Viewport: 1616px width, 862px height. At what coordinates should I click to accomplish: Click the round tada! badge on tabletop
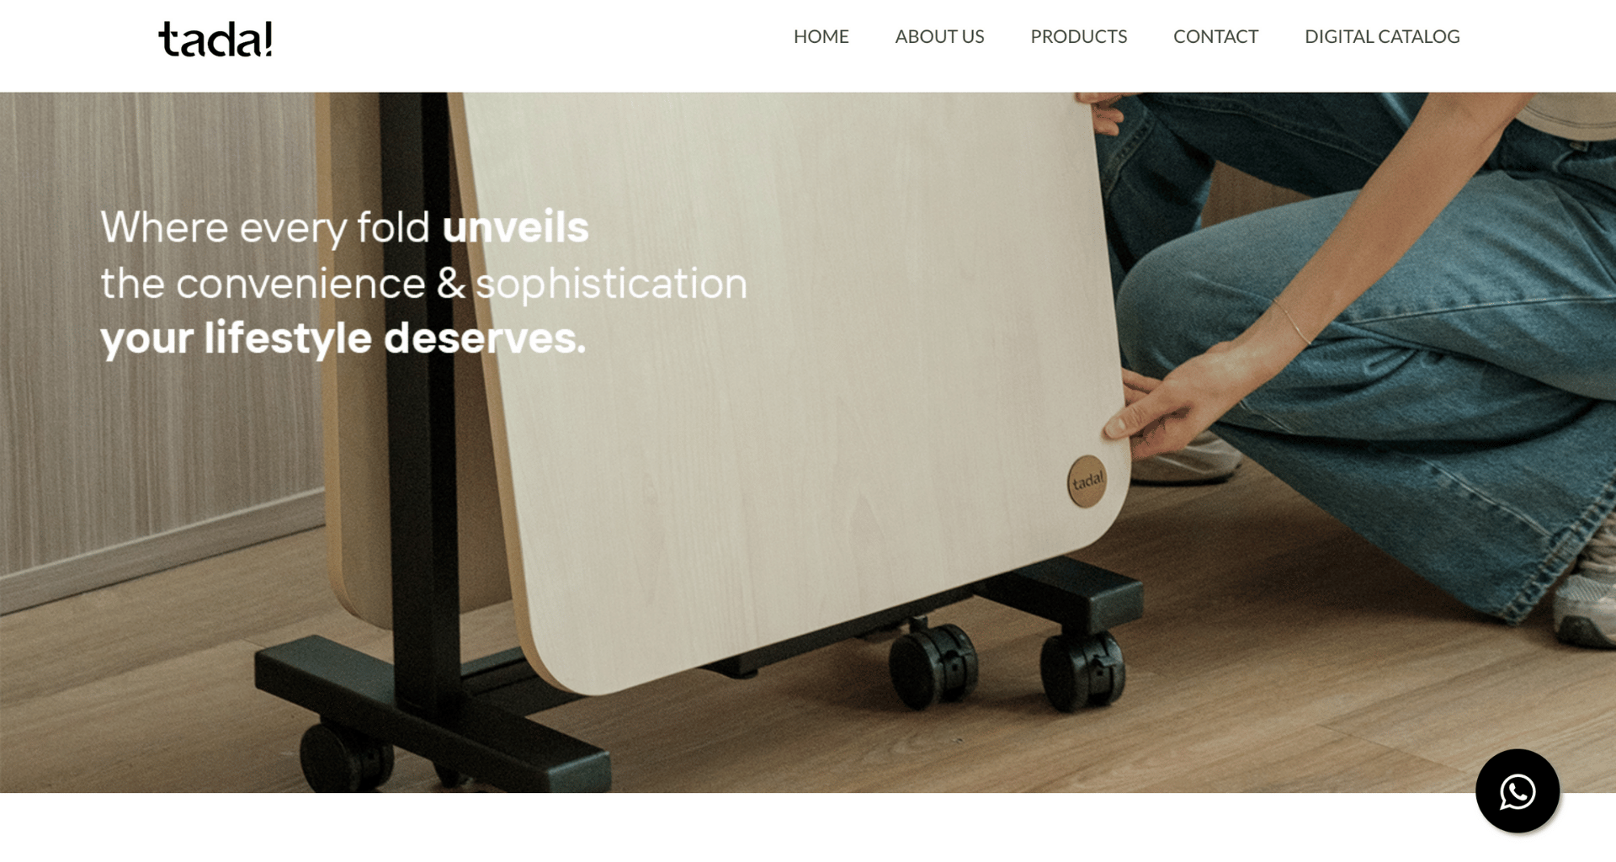(x=1087, y=481)
